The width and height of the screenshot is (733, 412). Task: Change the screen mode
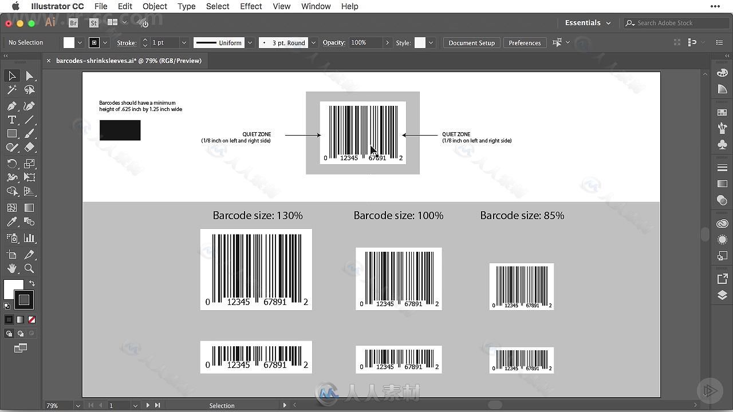21,348
